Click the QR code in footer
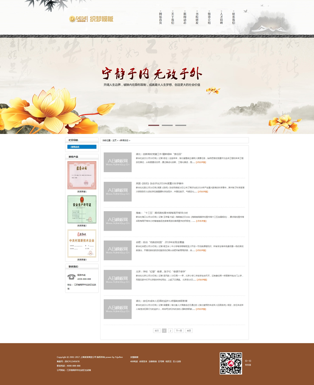 230,363
